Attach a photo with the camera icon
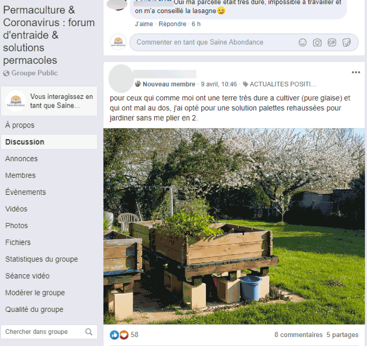The image size is (367, 346). (317, 42)
